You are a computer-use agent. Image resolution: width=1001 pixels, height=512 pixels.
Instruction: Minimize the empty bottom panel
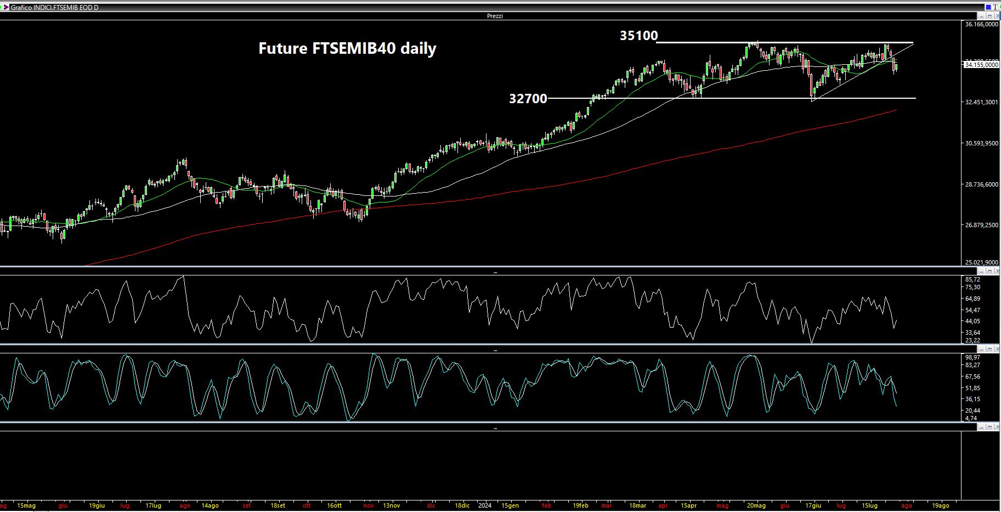(982, 426)
